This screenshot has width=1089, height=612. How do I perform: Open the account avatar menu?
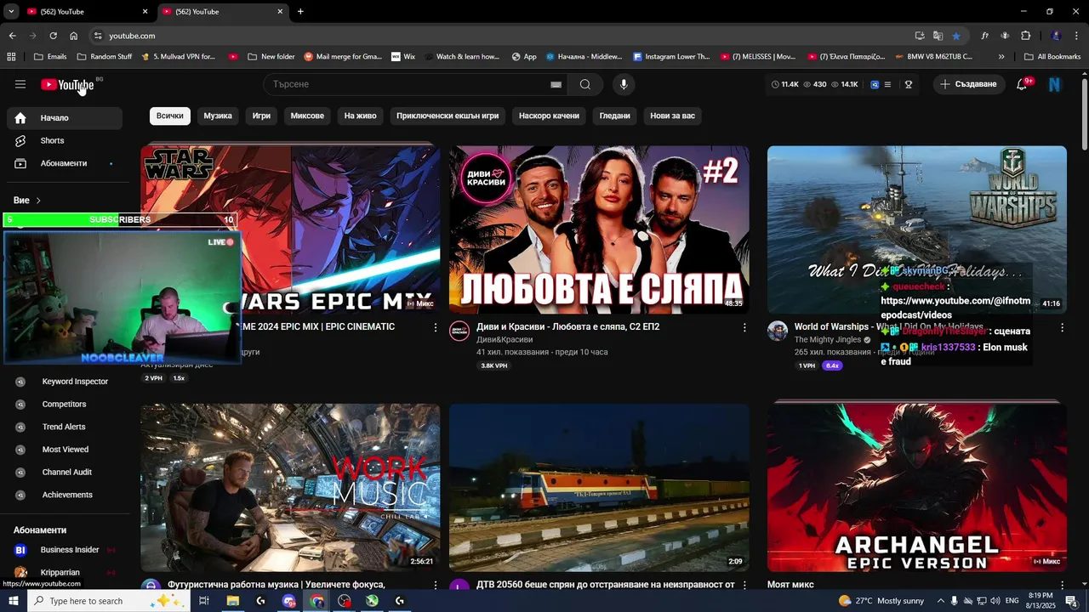1055,84
